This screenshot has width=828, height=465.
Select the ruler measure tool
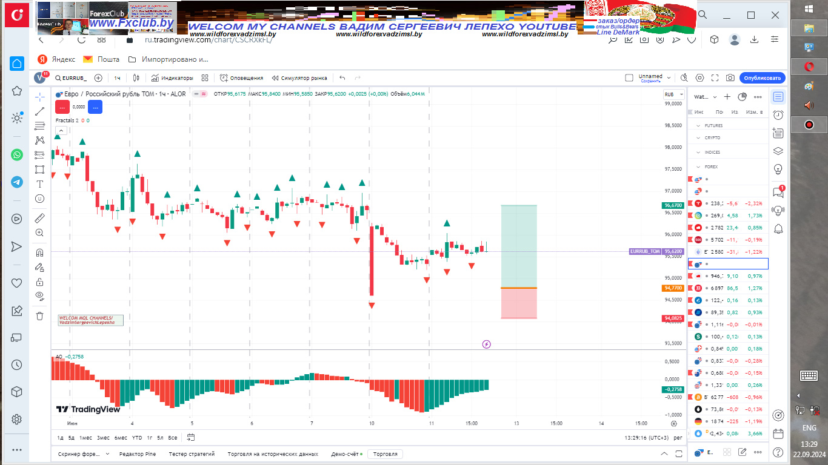tap(40, 218)
